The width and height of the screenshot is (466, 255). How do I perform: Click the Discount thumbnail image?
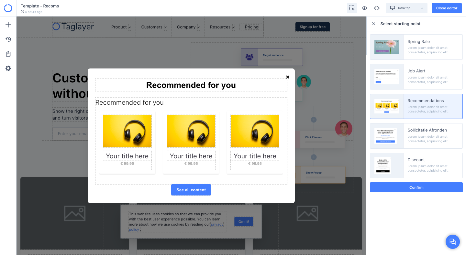pyautogui.click(x=383, y=165)
